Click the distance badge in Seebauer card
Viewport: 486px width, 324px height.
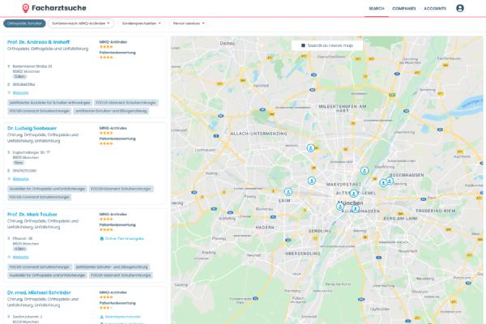pos(19,163)
